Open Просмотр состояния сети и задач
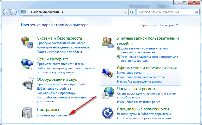The image size is (202, 125). click(x=61, y=64)
